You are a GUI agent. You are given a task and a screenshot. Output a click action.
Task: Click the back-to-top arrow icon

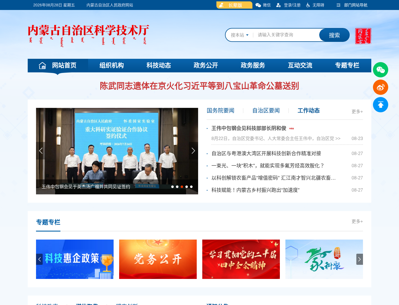coord(380,105)
